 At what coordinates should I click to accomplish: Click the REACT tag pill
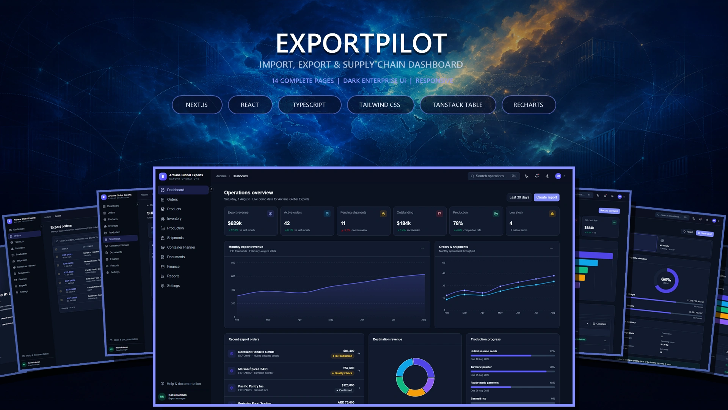[x=250, y=105]
